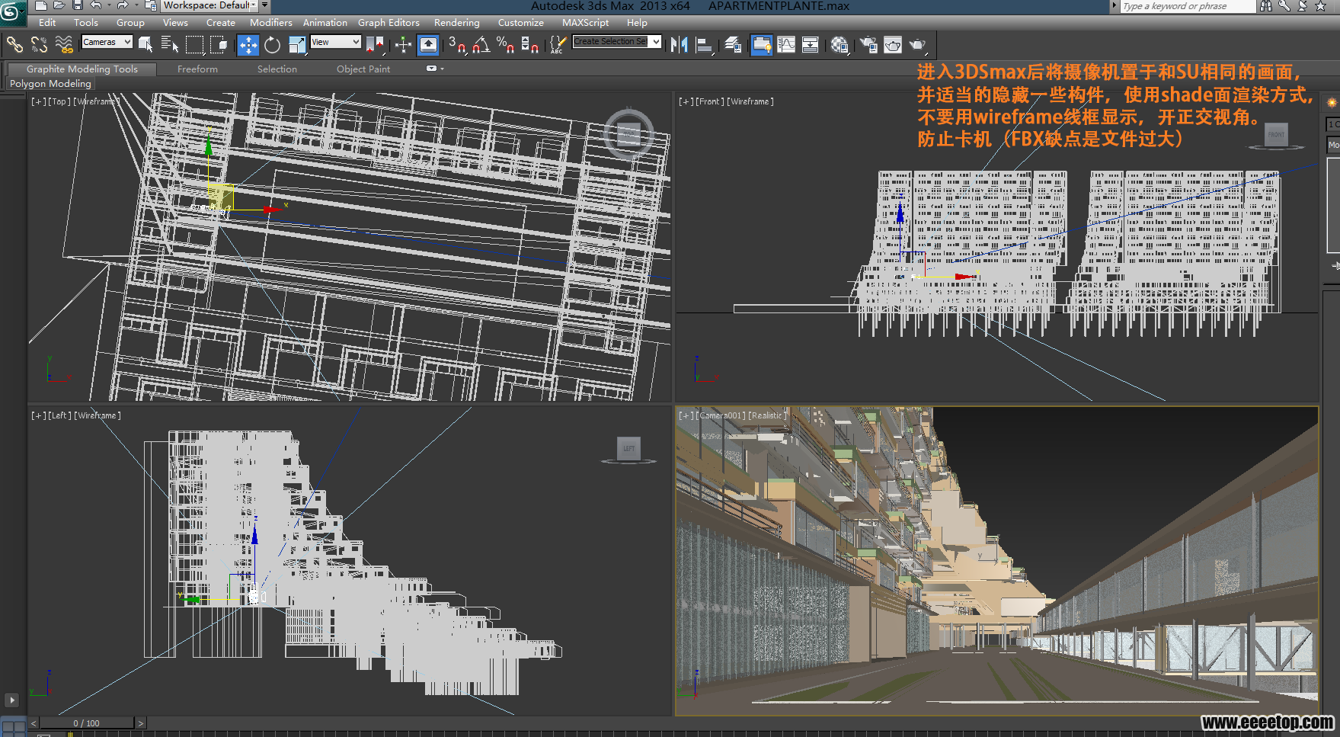Switch to the Freeform ribbon tab
Image resolution: width=1340 pixels, height=737 pixels.
click(x=197, y=69)
